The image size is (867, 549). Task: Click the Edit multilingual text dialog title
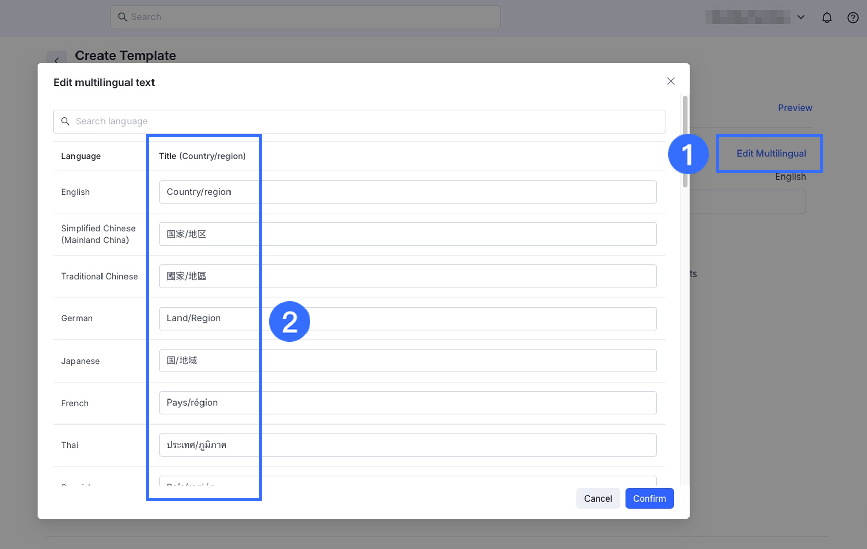pos(104,83)
